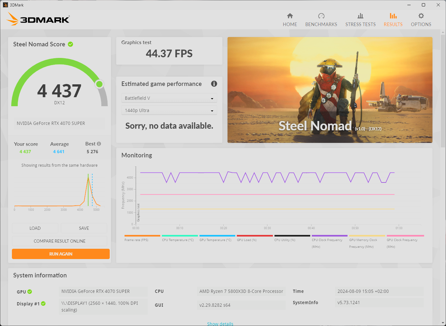446x326 pixels.
Task: Toggle pink GPU Clock Frequency legend
Action: pos(405,242)
